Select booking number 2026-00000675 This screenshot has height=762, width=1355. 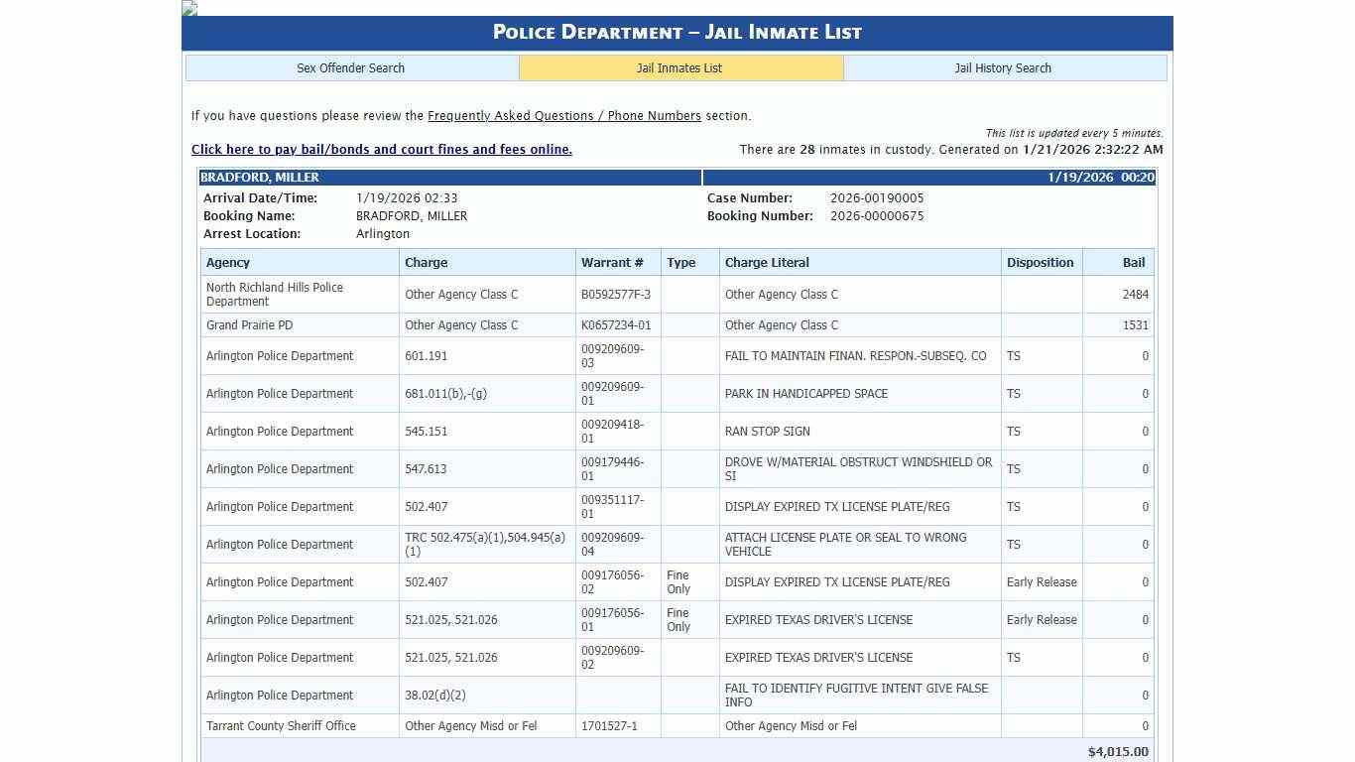[x=877, y=216]
